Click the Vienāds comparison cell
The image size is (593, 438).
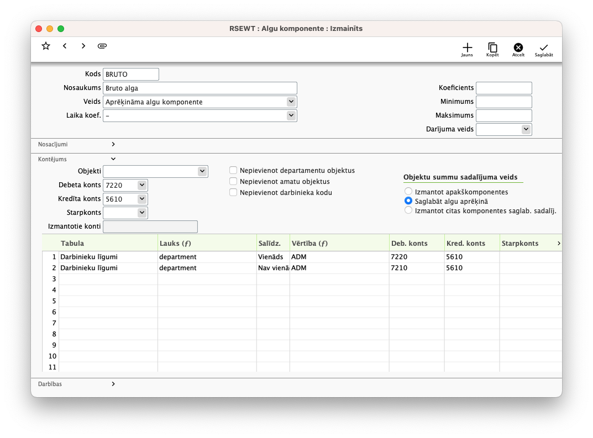273,257
